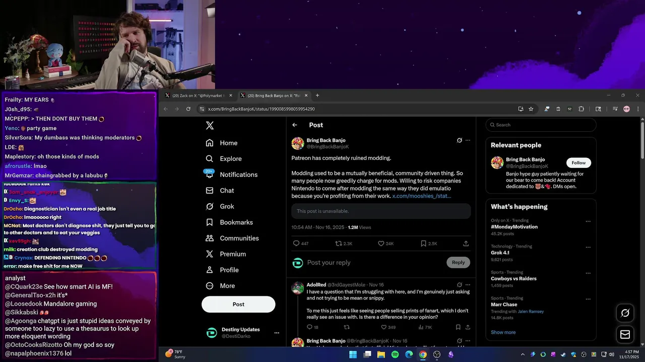The height and width of the screenshot is (362, 645).
Task: Click the Grok icon on main post
Action: [460, 140]
